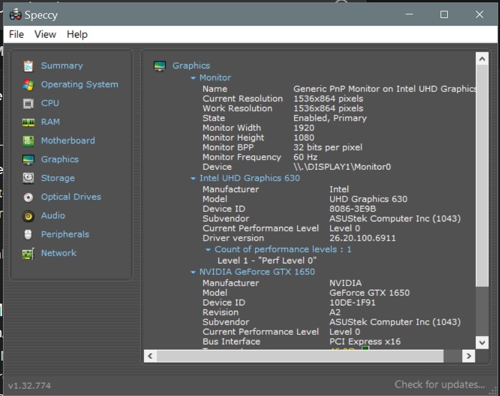Collapse the Intel UHD Graphics 630 arrow
The image size is (500, 396).
click(193, 179)
